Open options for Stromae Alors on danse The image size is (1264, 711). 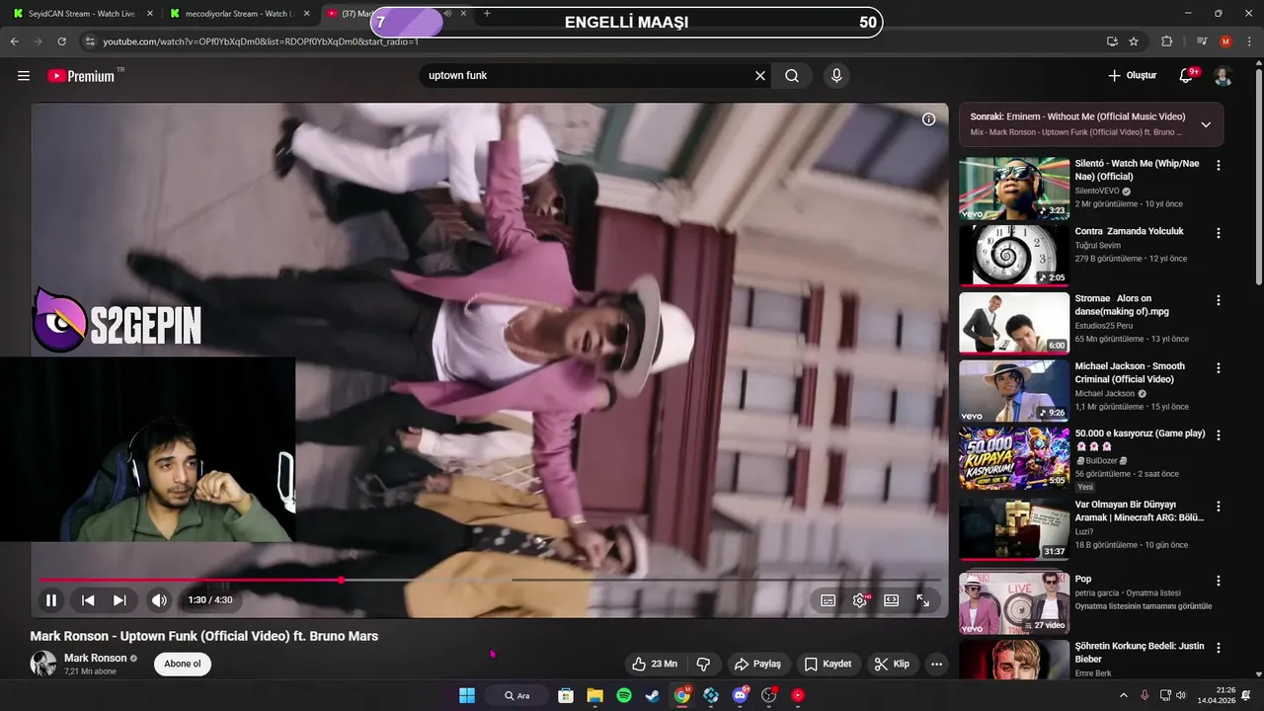1218,301
